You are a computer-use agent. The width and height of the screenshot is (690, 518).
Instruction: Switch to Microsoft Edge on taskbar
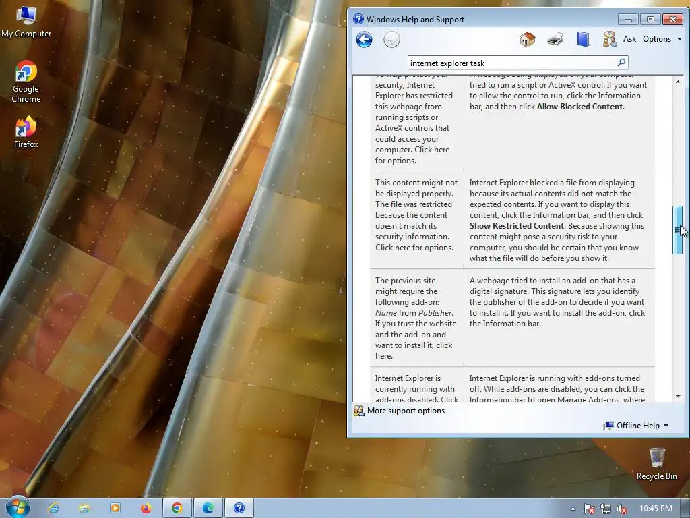[x=208, y=509]
